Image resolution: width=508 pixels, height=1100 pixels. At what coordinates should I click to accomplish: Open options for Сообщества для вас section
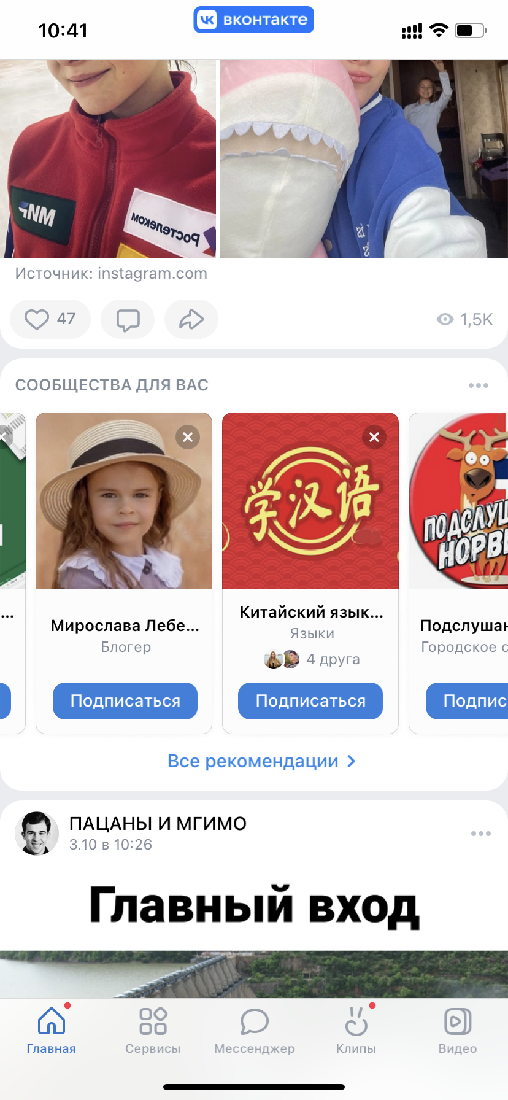coord(479,385)
